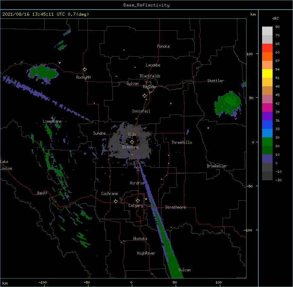
Task: Pick the orange swatch between 60 and 57
Action: 267,56
